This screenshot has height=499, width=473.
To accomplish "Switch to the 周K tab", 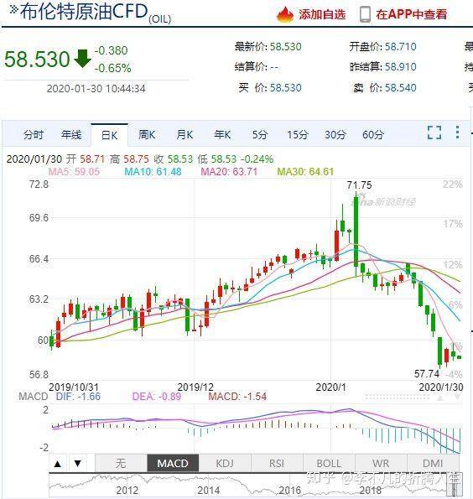I will [x=147, y=135].
